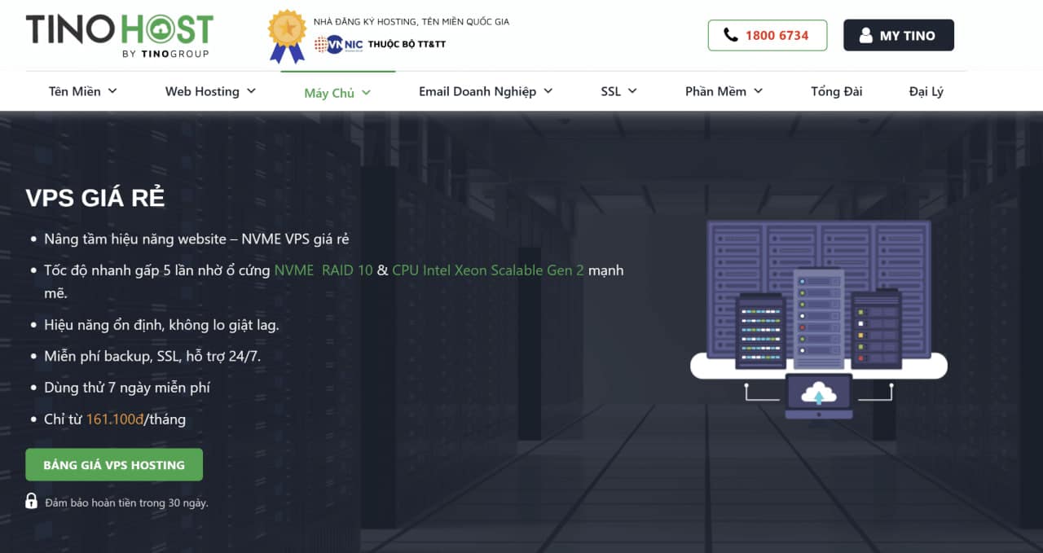Open the Tên Miền menu
This screenshot has height=553, width=1043.
tap(83, 91)
